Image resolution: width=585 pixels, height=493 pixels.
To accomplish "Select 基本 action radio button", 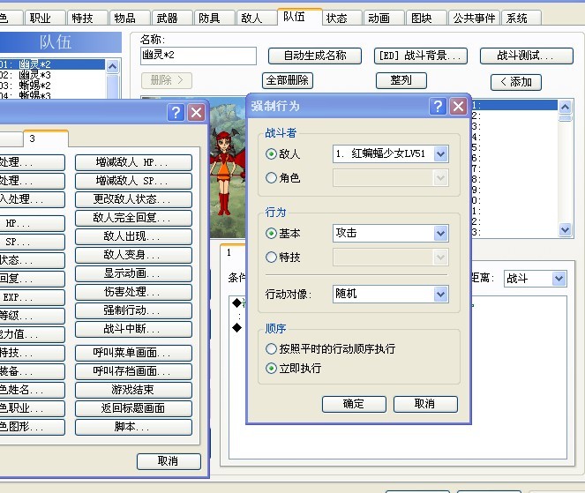I will 271,234.
